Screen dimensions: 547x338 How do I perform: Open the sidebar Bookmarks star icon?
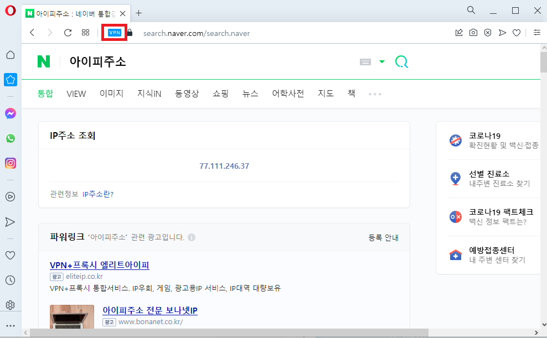point(11,80)
